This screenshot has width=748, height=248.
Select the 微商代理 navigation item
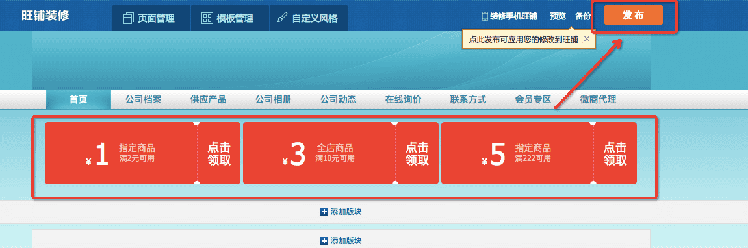point(599,100)
